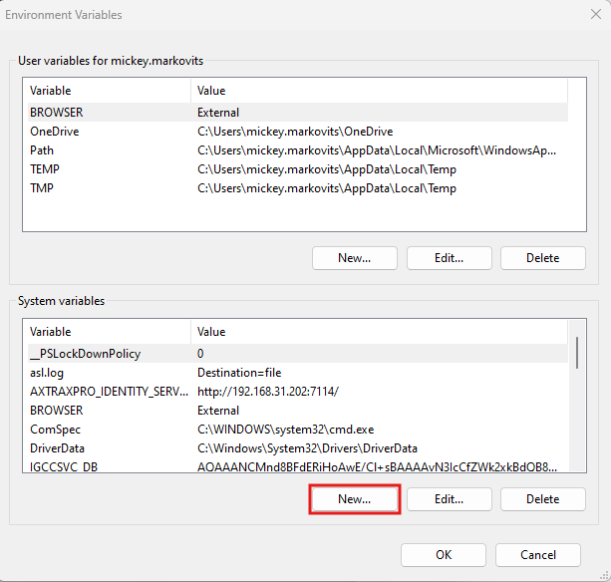Confirm the dialog with OK
The width and height of the screenshot is (611, 582).
point(446,555)
